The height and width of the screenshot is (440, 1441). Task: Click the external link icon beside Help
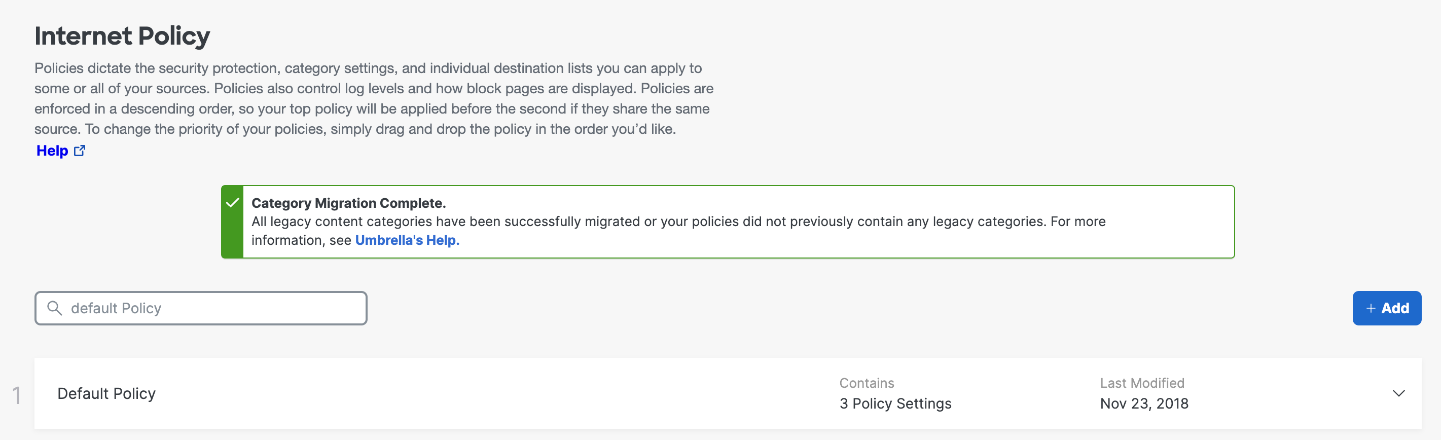pyautogui.click(x=80, y=151)
